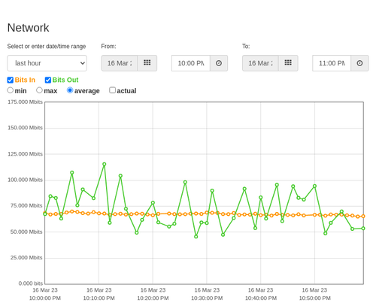Click the '150.000 Mbits' axis label
376x303 pixels.
25,128
